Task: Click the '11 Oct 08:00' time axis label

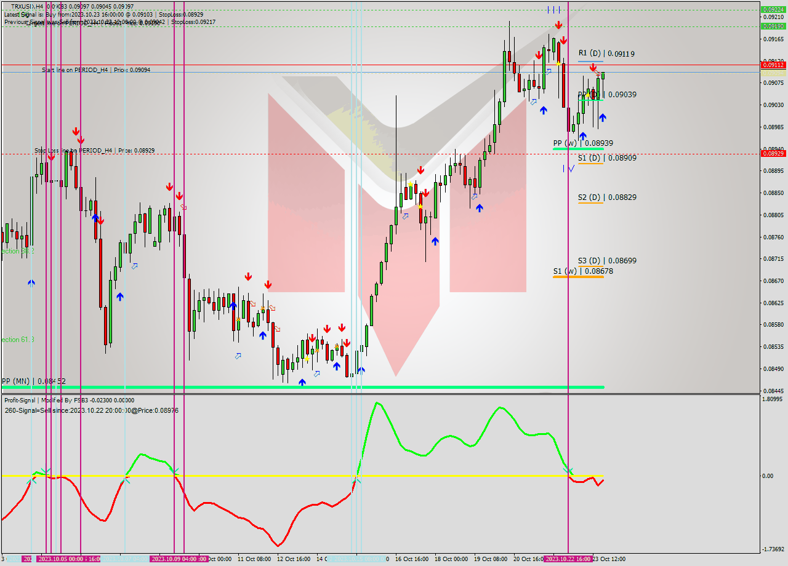Action: 254,559
